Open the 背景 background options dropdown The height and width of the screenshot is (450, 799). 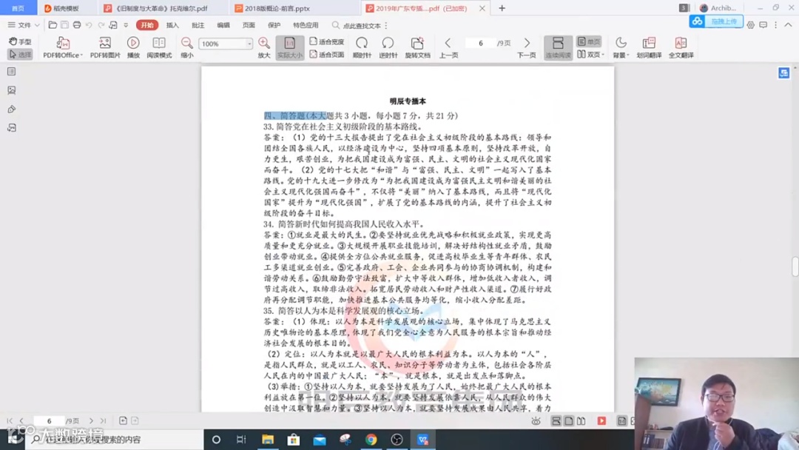click(x=621, y=47)
